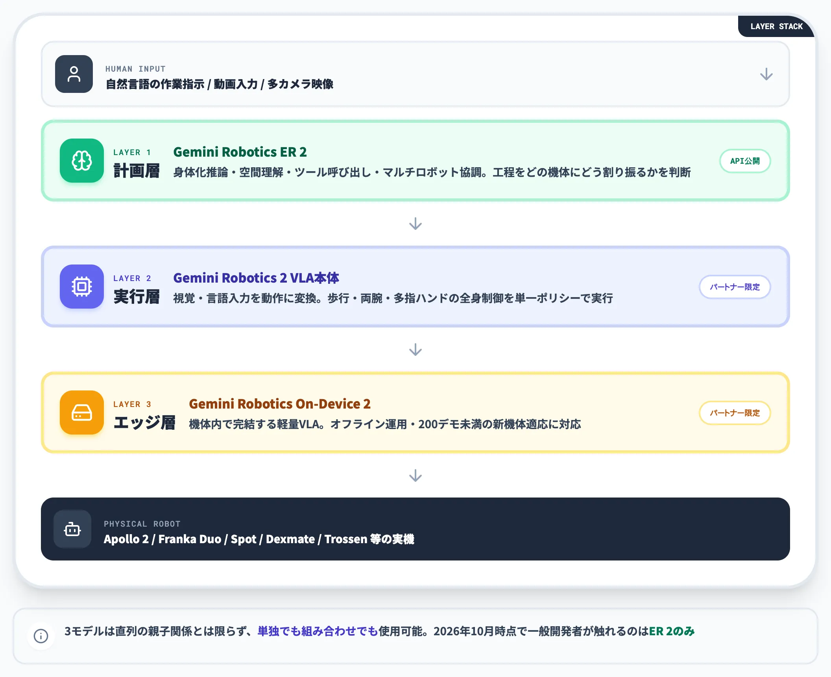Viewport: 831px width, 677px height.
Task: Click the 計画層 heading
Action: point(137,171)
